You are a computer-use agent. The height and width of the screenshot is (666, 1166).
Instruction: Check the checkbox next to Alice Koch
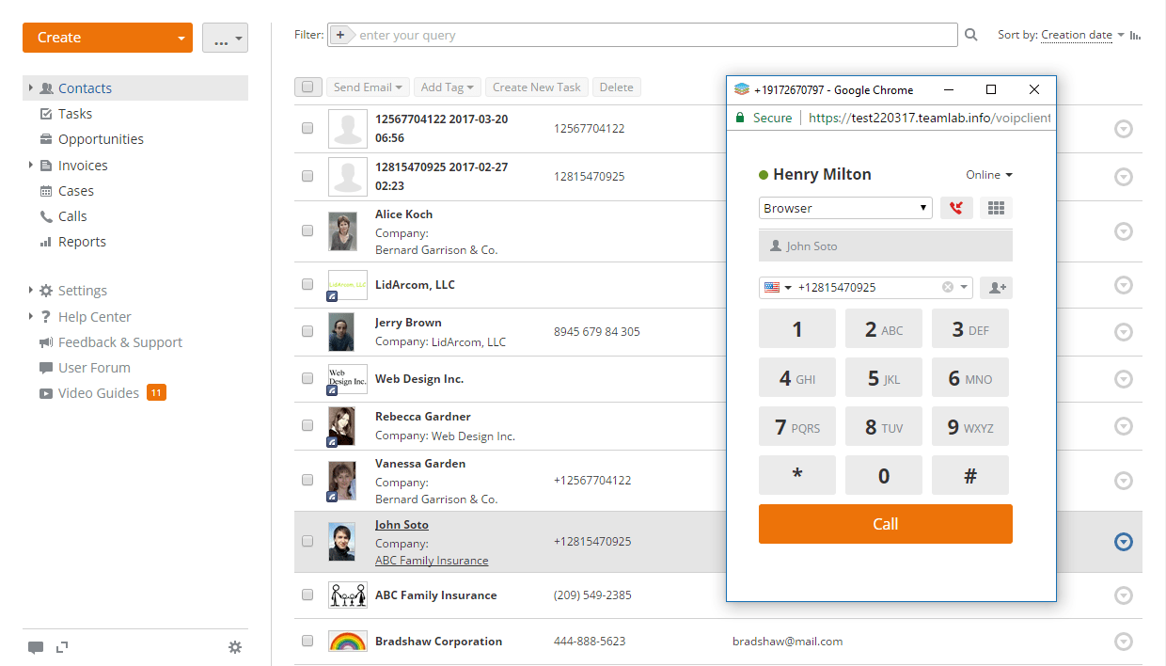[x=307, y=230]
